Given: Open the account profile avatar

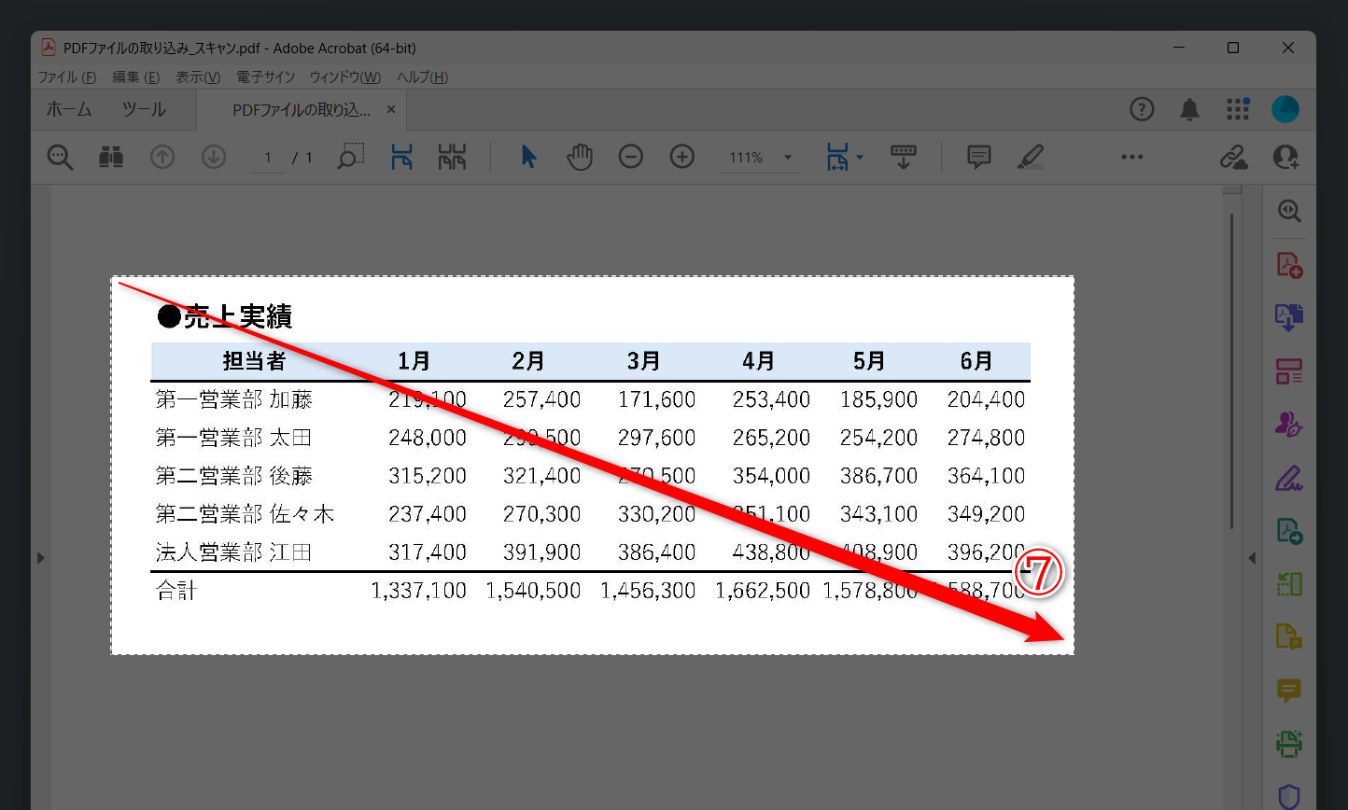Looking at the screenshot, I should point(1285,109).
